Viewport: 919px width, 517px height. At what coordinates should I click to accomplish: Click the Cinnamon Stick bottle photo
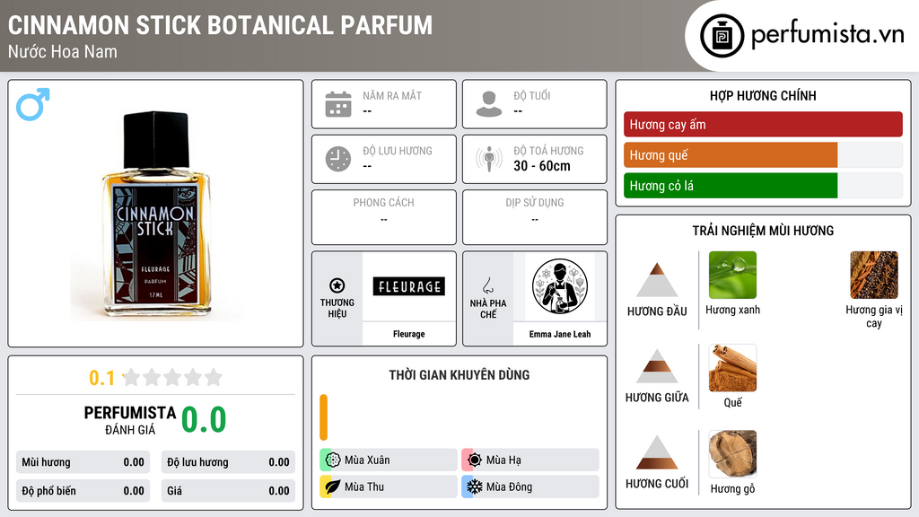pos(155,215)
